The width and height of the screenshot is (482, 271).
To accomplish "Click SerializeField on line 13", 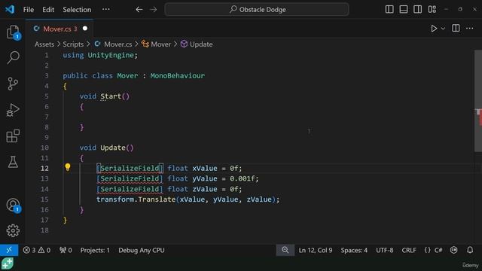I will tap(130, 178).
